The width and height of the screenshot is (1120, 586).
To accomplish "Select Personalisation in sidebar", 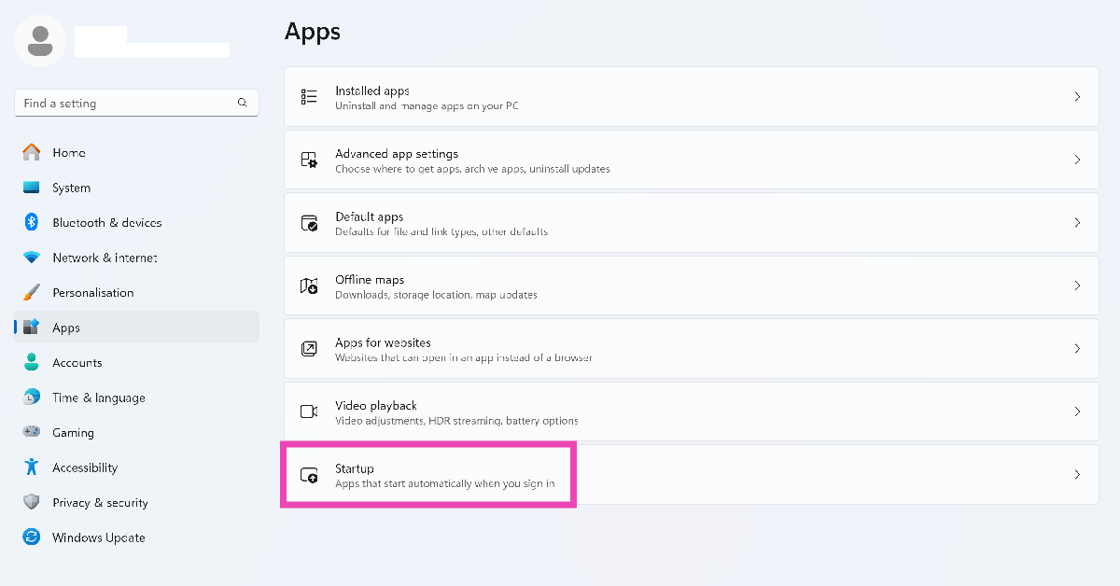I will tap(136, 292).
